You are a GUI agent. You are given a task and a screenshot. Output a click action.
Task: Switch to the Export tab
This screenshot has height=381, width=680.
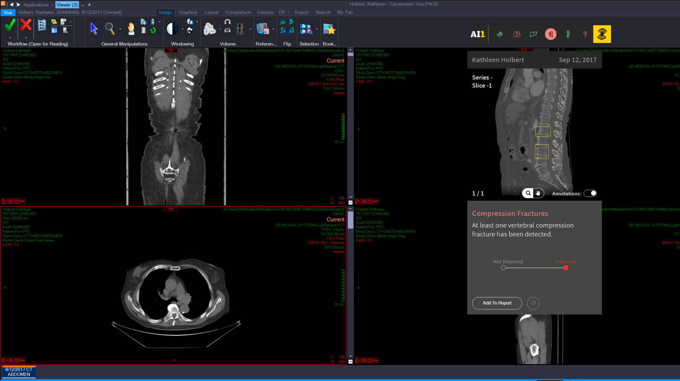click(x=302, y=12)
